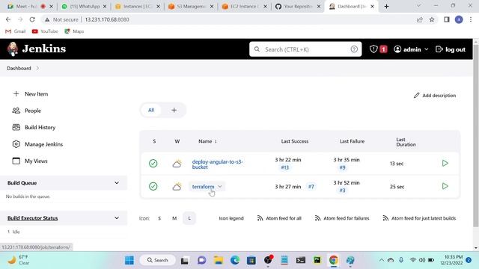Open the deploy-angular-to-s3-bucket job link
Viewport: 479px width, 269px height.
(x=217, y=164)
